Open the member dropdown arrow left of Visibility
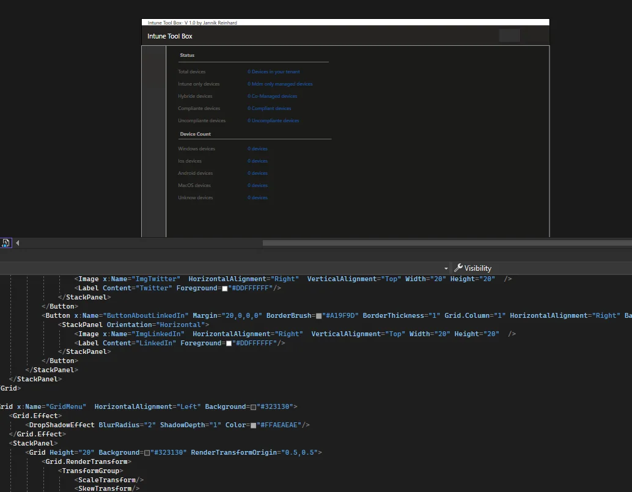 pyautogui.click(x=446, y=268)
